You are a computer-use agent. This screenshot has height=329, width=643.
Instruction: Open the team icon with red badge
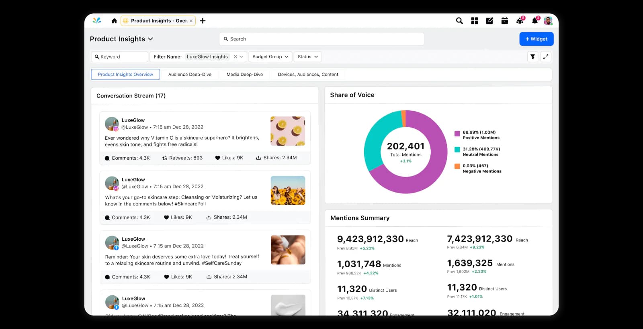(520, 20)
